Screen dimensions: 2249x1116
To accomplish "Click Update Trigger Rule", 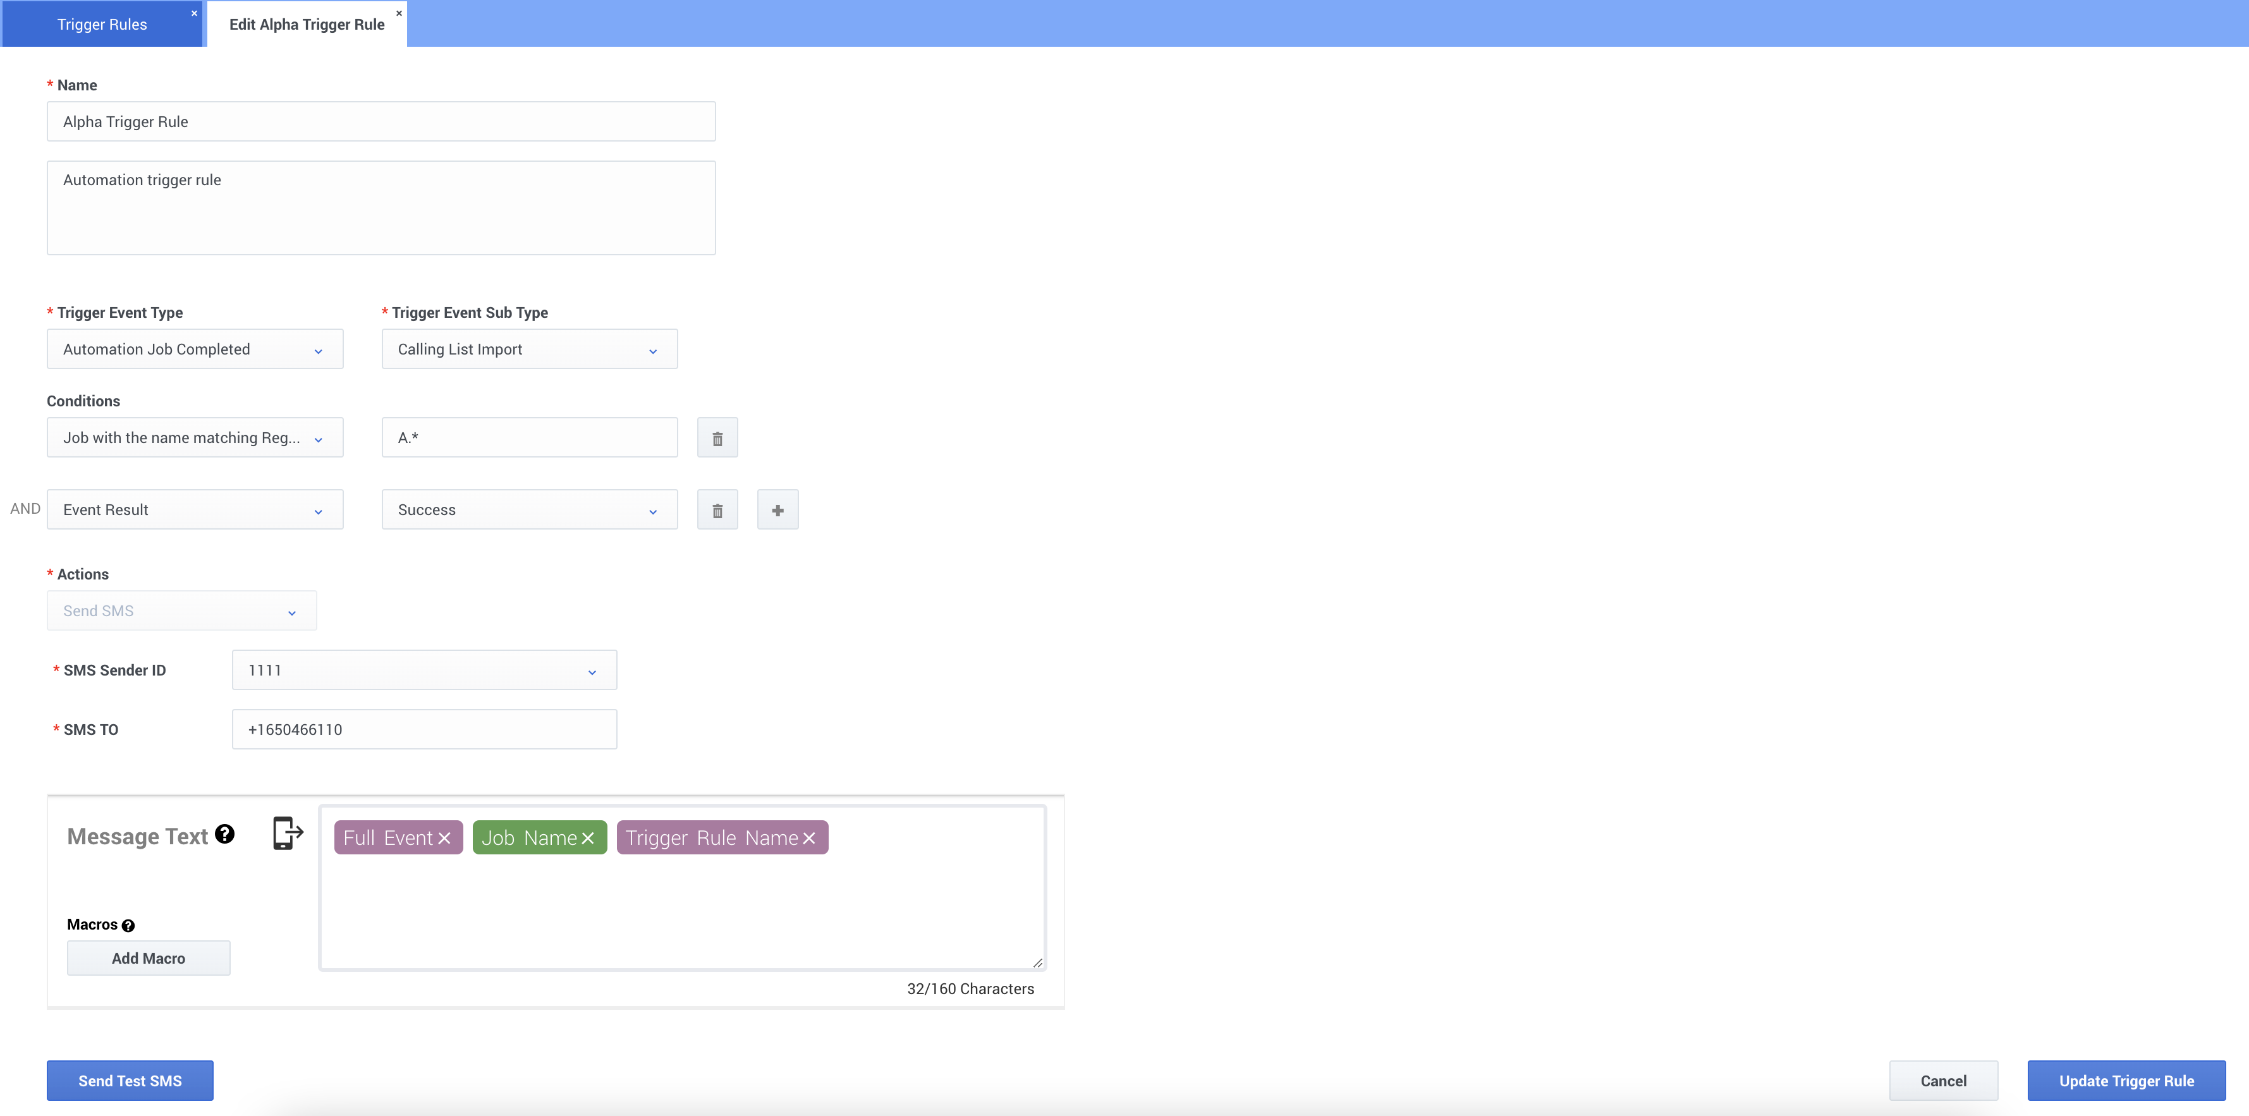I will 2126,1081.
